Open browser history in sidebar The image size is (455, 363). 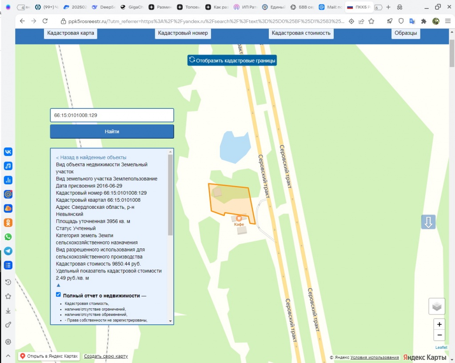pyautogui.click(x=8, y=282)
